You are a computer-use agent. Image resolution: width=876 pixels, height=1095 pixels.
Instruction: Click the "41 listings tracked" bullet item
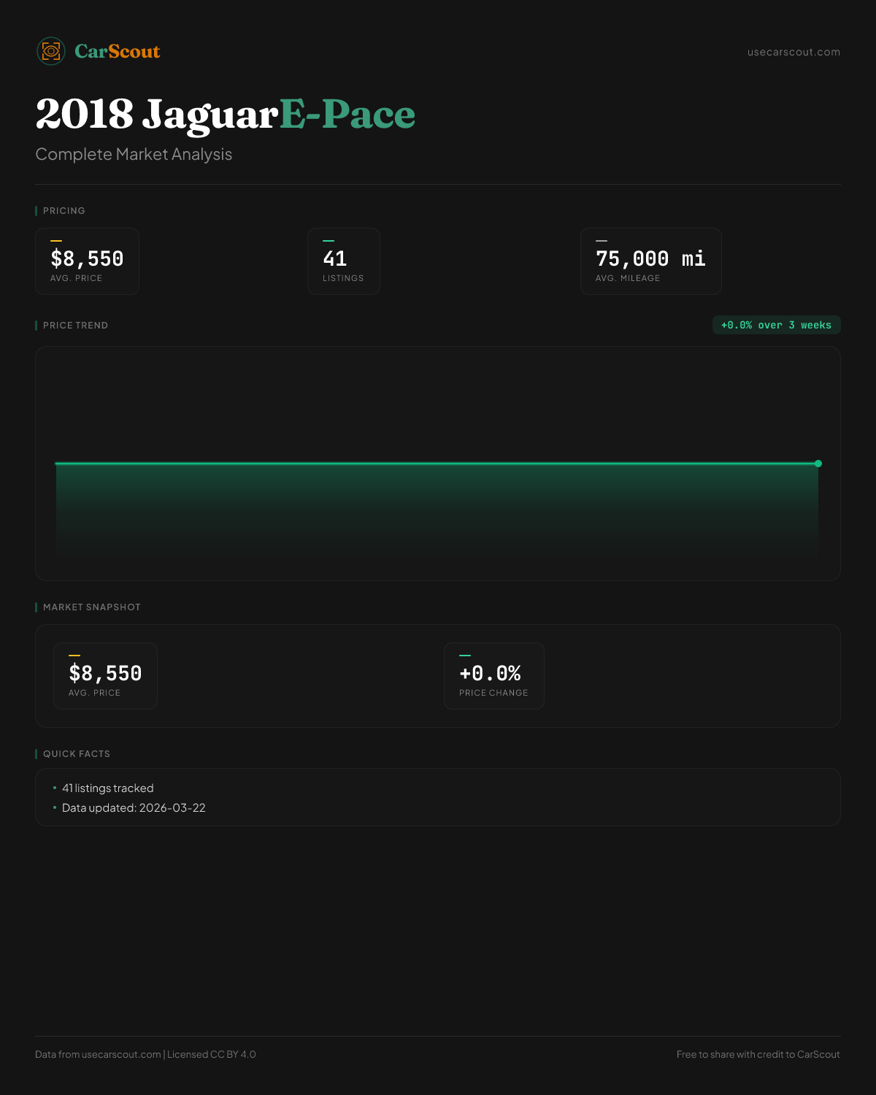(108, 788)
